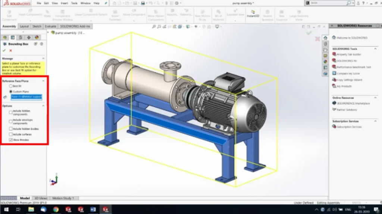
Task: Click Show Hidden Components tool
Action: [156, 16]
